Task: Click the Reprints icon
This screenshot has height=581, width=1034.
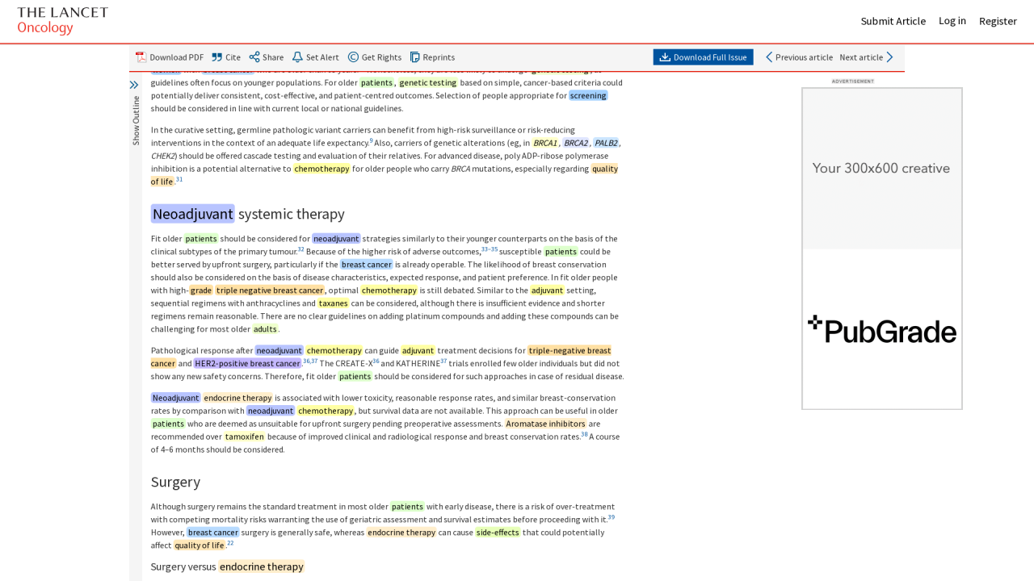Action: click(414, 57)
